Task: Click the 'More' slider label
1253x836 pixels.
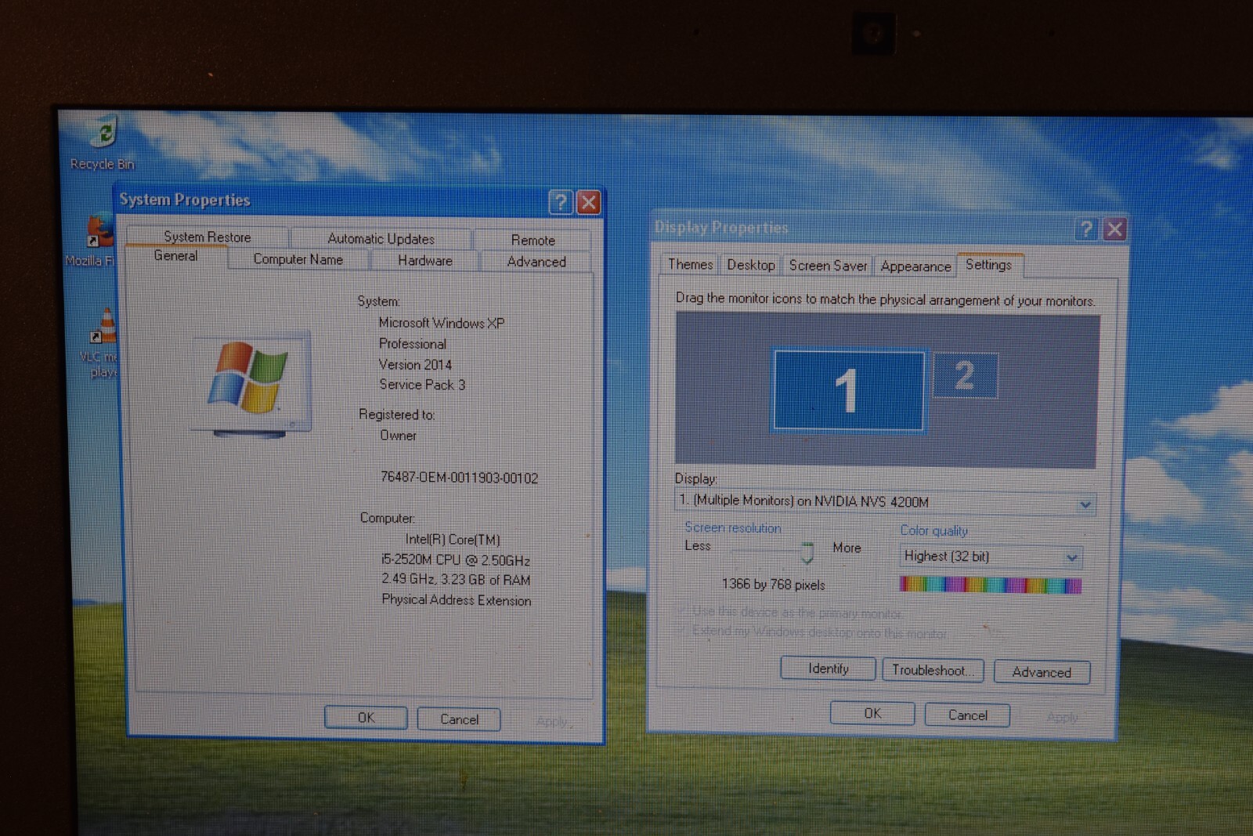Action: (x=847, y=548)
